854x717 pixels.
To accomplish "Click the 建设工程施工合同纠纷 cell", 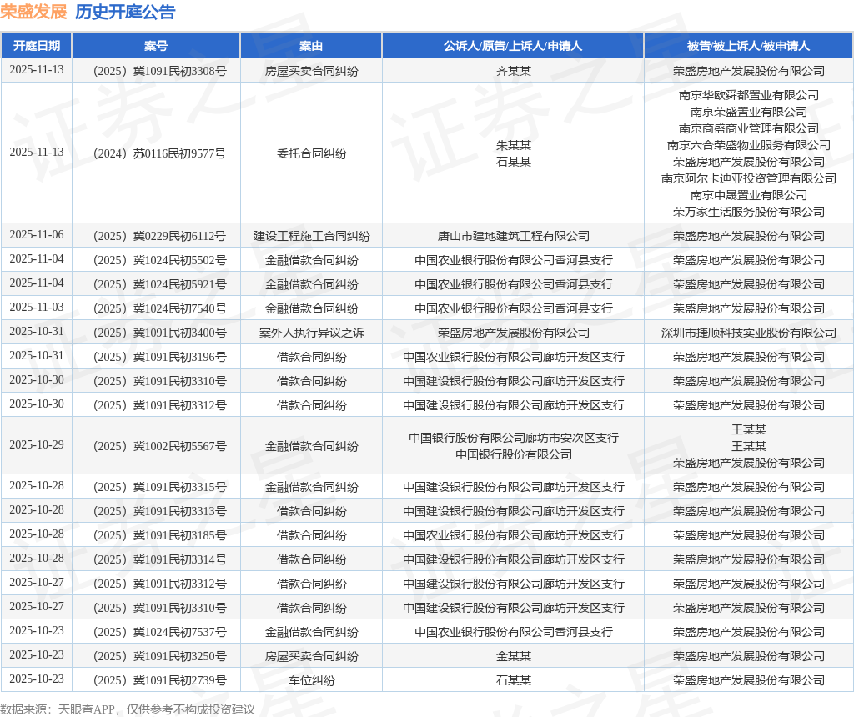I will 311,236.
